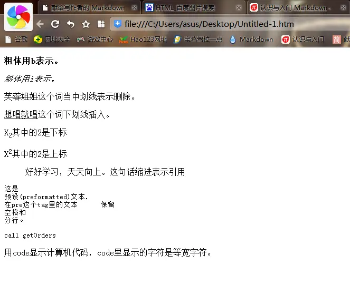Close the 认识与入门 Markdown tab
Viewport: 350px width, 295px height.
click(344, 8)
